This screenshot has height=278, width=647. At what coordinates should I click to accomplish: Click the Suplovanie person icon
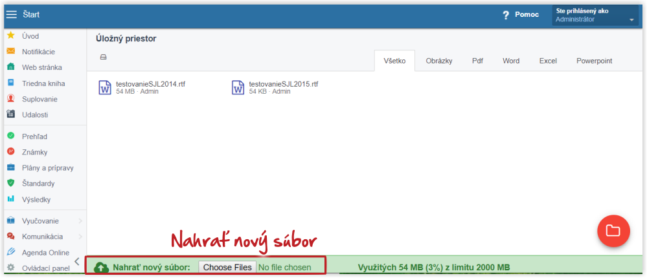[x=11, y=99]
